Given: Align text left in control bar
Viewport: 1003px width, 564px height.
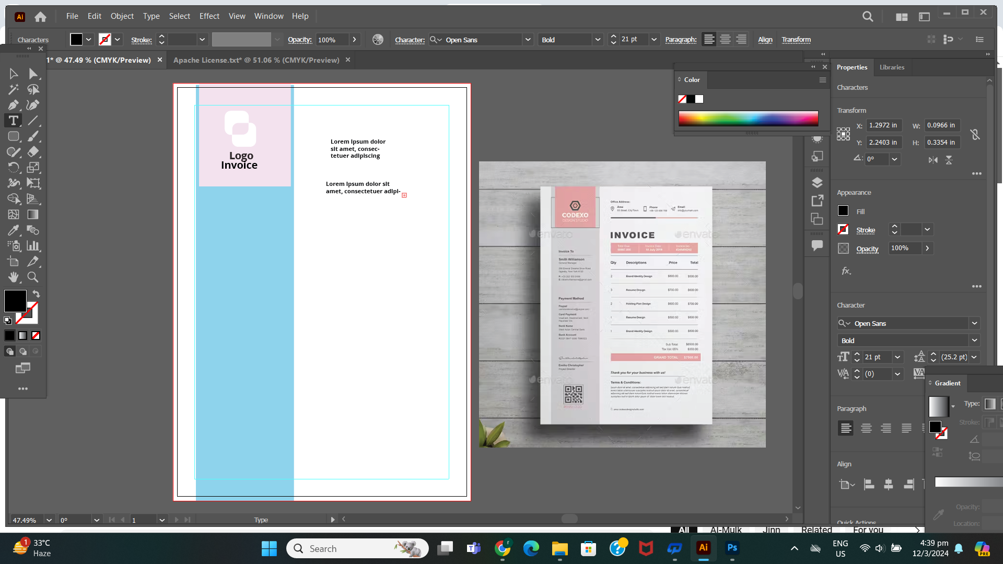Looking at the screenshot, I should pyautogui.click(x=709, y=40).
